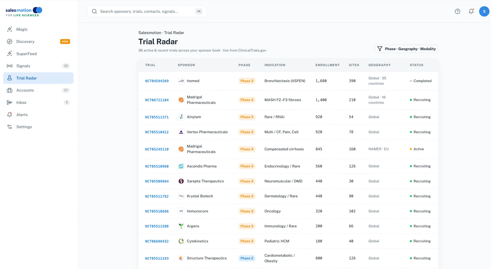The width and height of the screenshot is (491, 269).
Task: Open trial NCT05510412
Action: pyautogui.click(x=157, y=132)
